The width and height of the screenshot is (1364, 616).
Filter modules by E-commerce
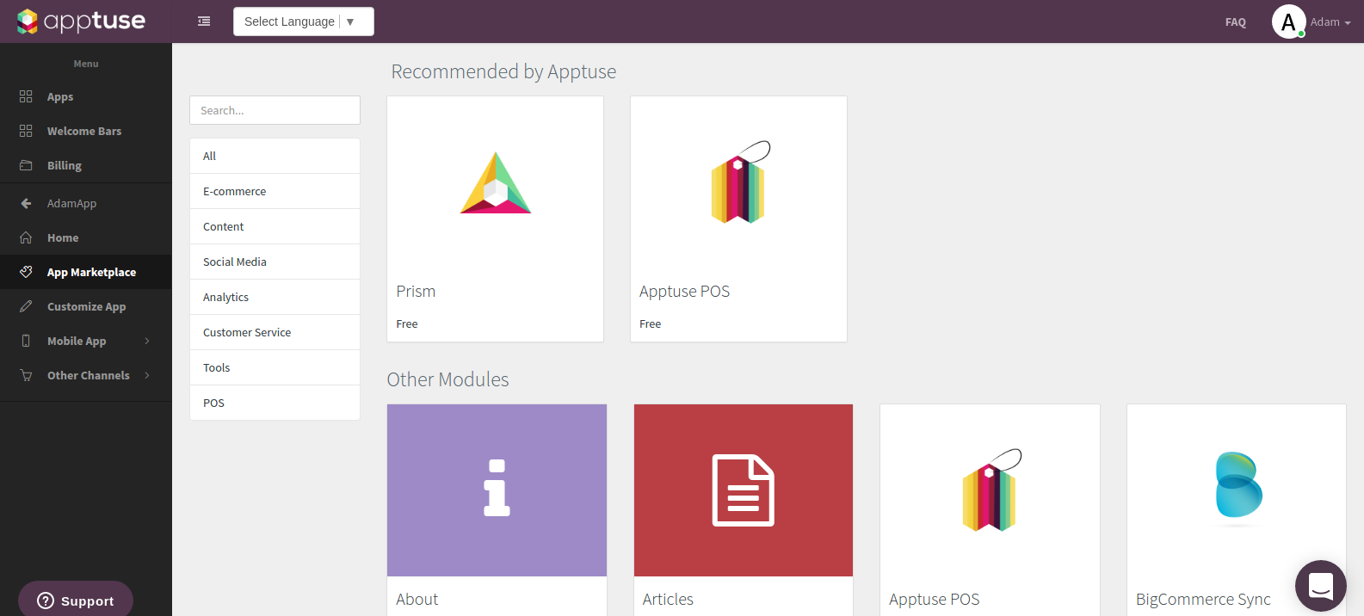(275, 191)
